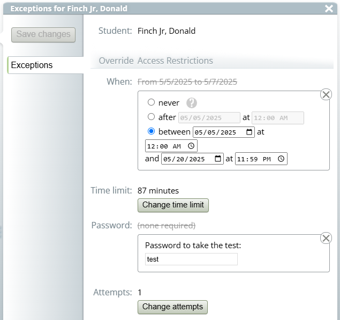The width and height of the screenshot is (340, 320).
Task: Select the after radio option
Action: coord(151,117)
